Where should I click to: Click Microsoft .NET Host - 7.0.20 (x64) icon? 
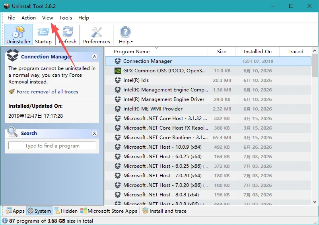[118, 176]
